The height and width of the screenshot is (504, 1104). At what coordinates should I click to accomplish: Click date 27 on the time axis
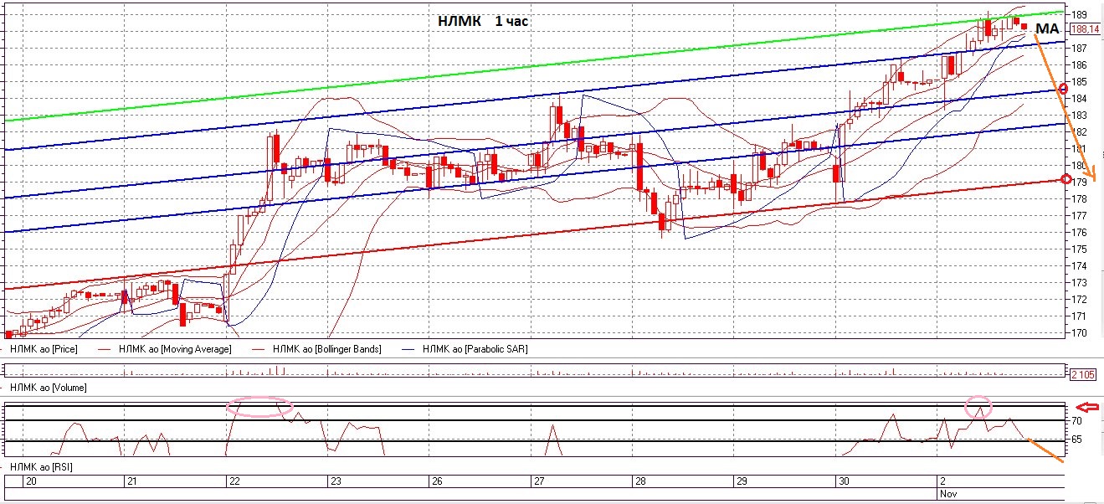click(x=538, y=481)
